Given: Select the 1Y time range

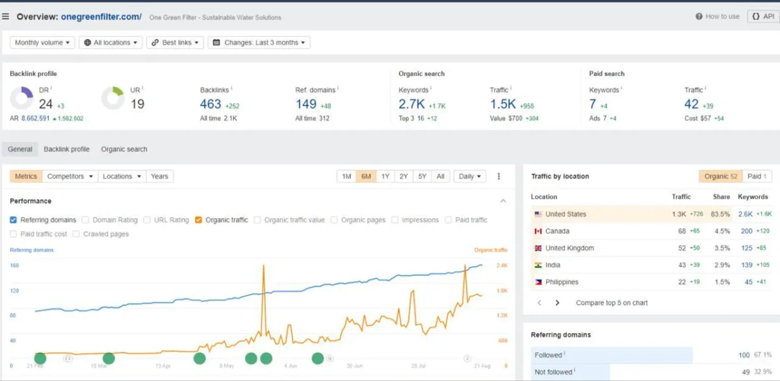Looking at the screenshot, I should click(x=385, y=177).
